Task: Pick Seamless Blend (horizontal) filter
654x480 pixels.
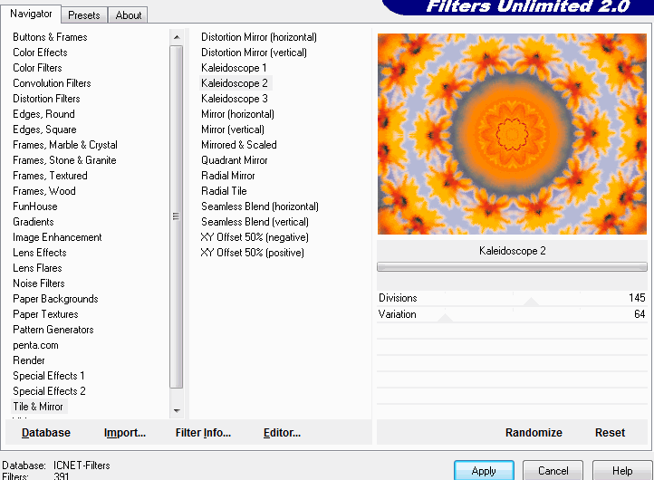Action: pos(260,206)
